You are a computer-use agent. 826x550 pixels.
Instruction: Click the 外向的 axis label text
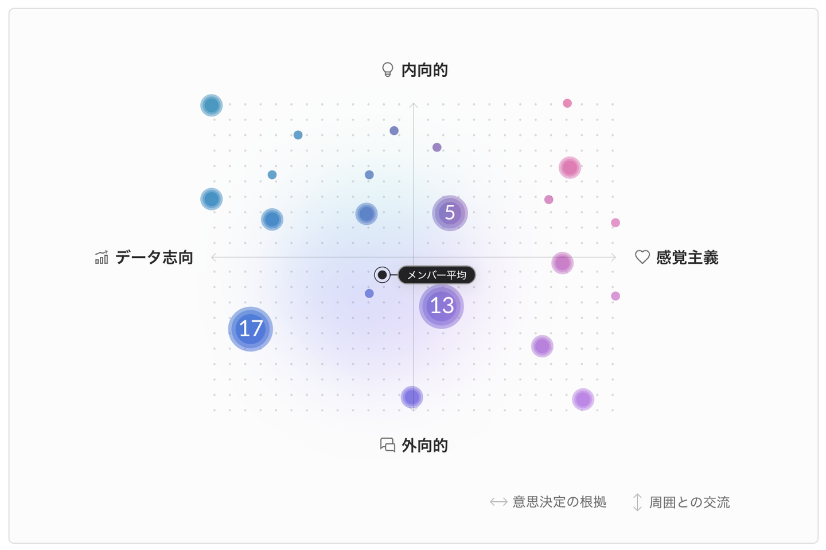424,445
